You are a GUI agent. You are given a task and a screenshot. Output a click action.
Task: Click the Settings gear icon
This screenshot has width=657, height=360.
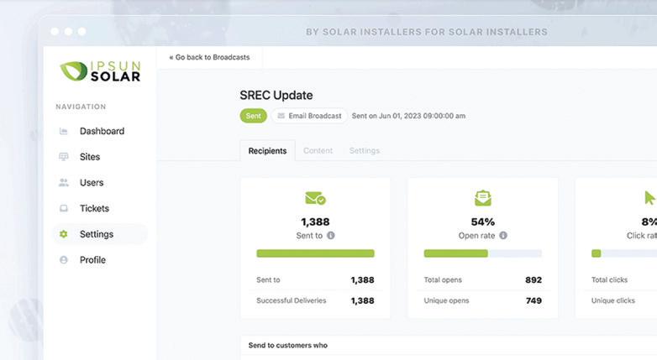[64, 234]
